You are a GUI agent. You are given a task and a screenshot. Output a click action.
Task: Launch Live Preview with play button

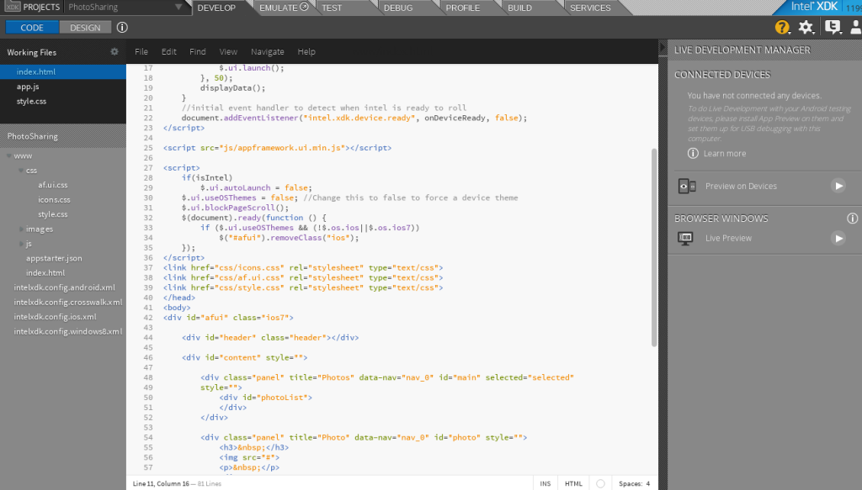tap(838, 238)
